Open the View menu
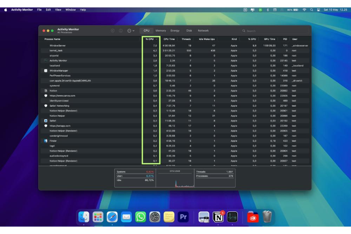The width and height of the screenshot is (351, 234). (58, 10)
